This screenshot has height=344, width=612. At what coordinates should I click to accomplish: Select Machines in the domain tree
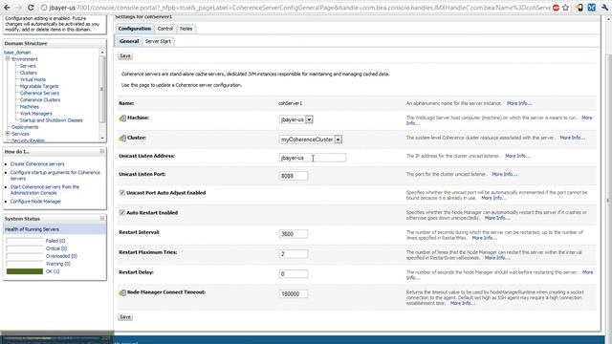click(30, 106)
